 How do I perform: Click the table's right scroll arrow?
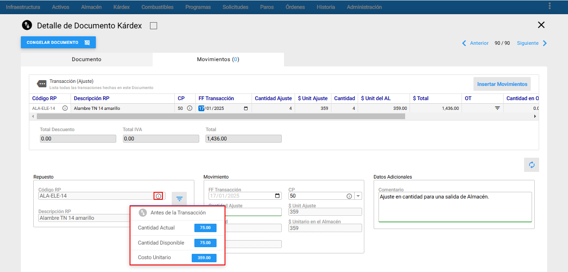click(535, 116)
